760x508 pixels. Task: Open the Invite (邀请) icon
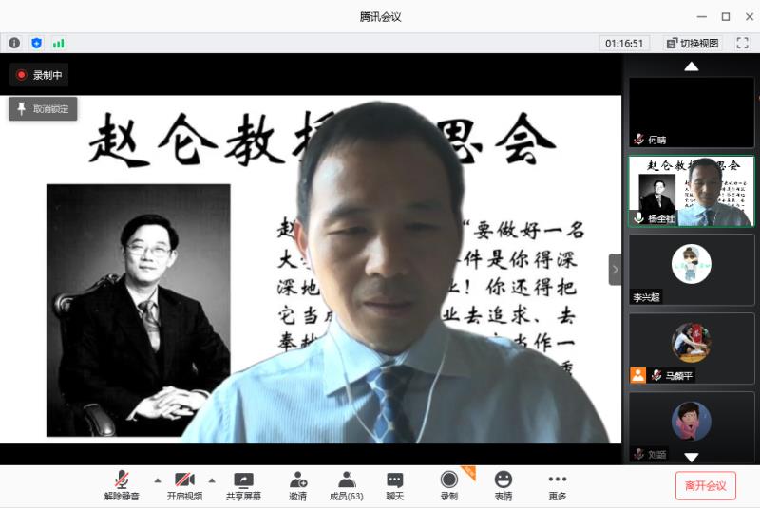(298, 485)
